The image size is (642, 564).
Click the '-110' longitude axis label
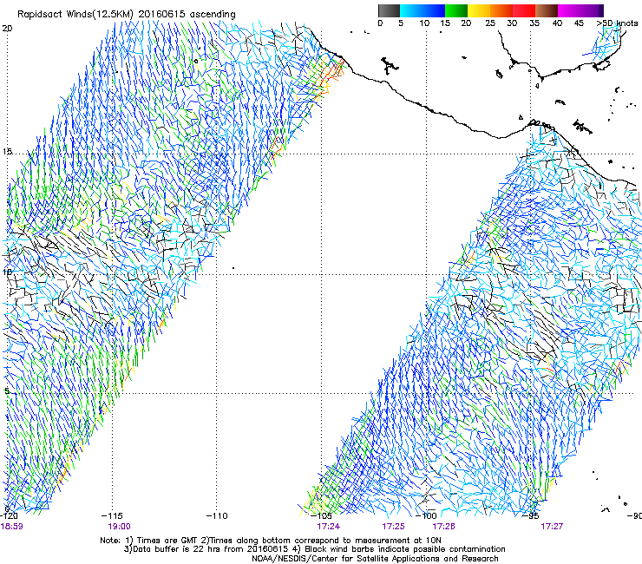pos(217,515)
